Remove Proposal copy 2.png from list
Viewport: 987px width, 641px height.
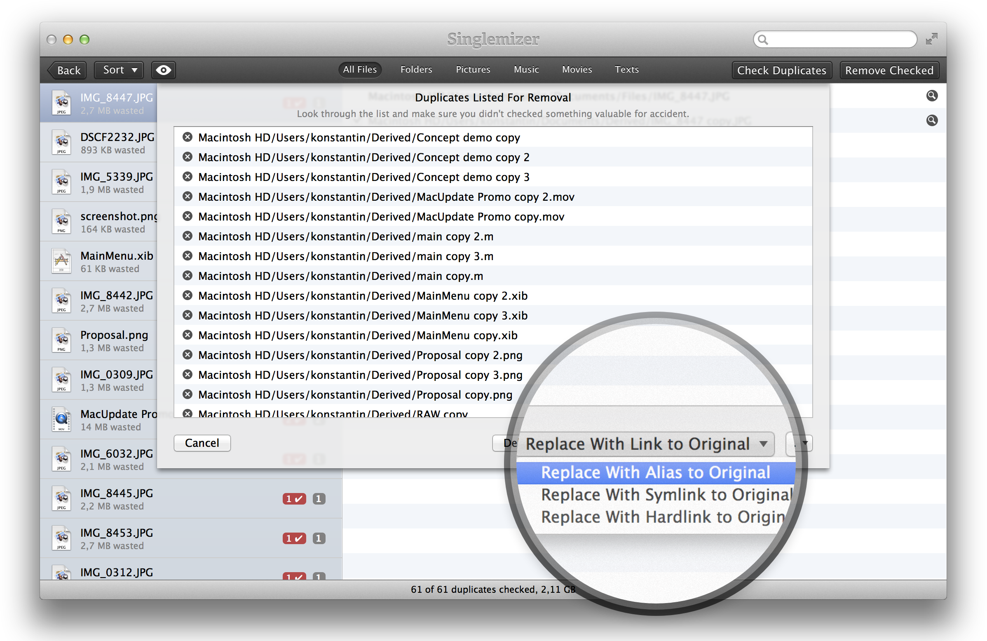pyautogui.click(x=188, y=355)
